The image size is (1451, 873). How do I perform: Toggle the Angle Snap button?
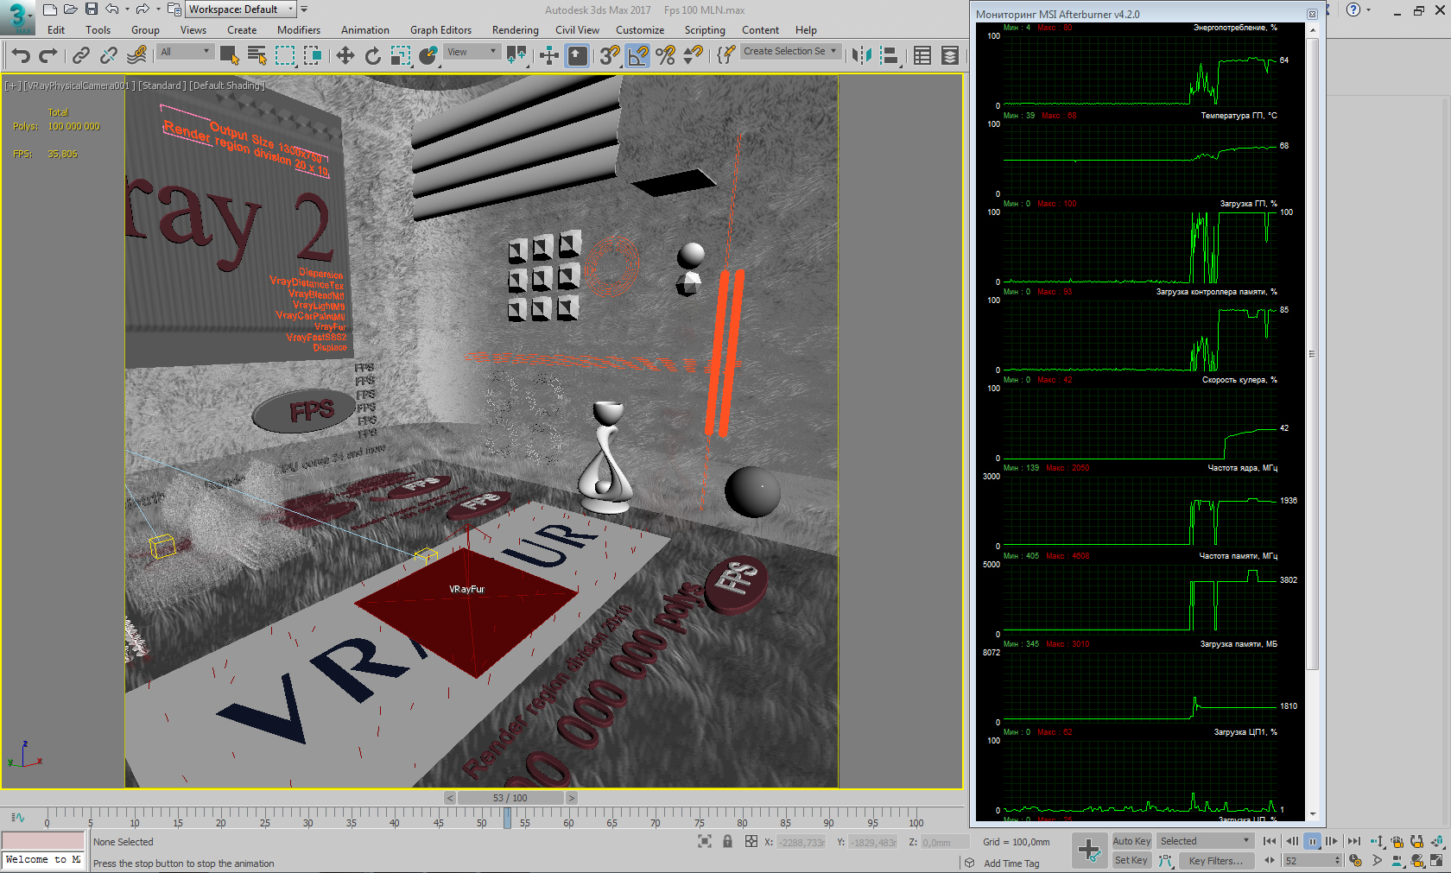(637, 56)
